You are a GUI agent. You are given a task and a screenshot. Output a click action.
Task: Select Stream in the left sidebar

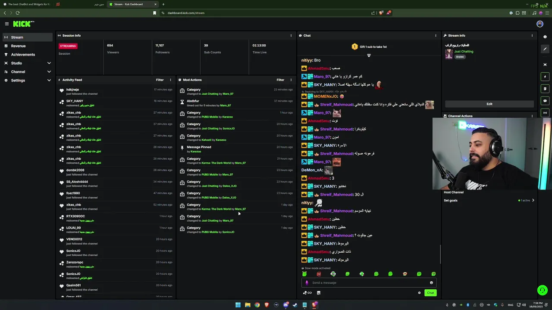pyautogui.click(x=28, y=37)
